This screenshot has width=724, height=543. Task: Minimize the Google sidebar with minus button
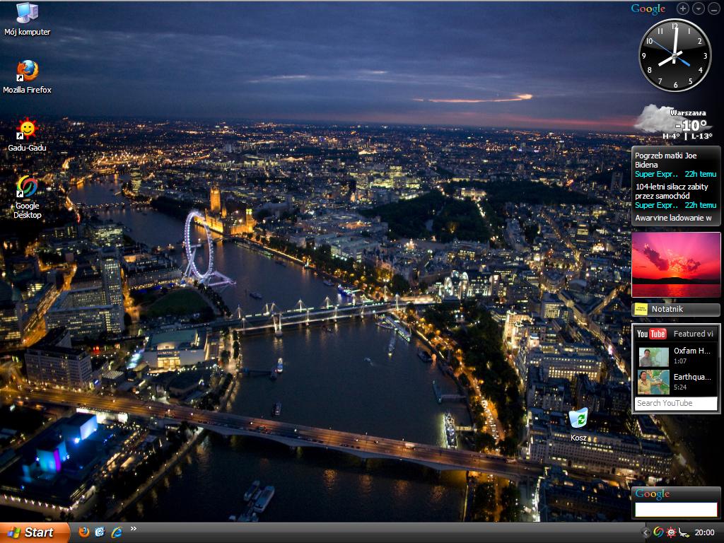pyautogui.click(x=714, y=8)
